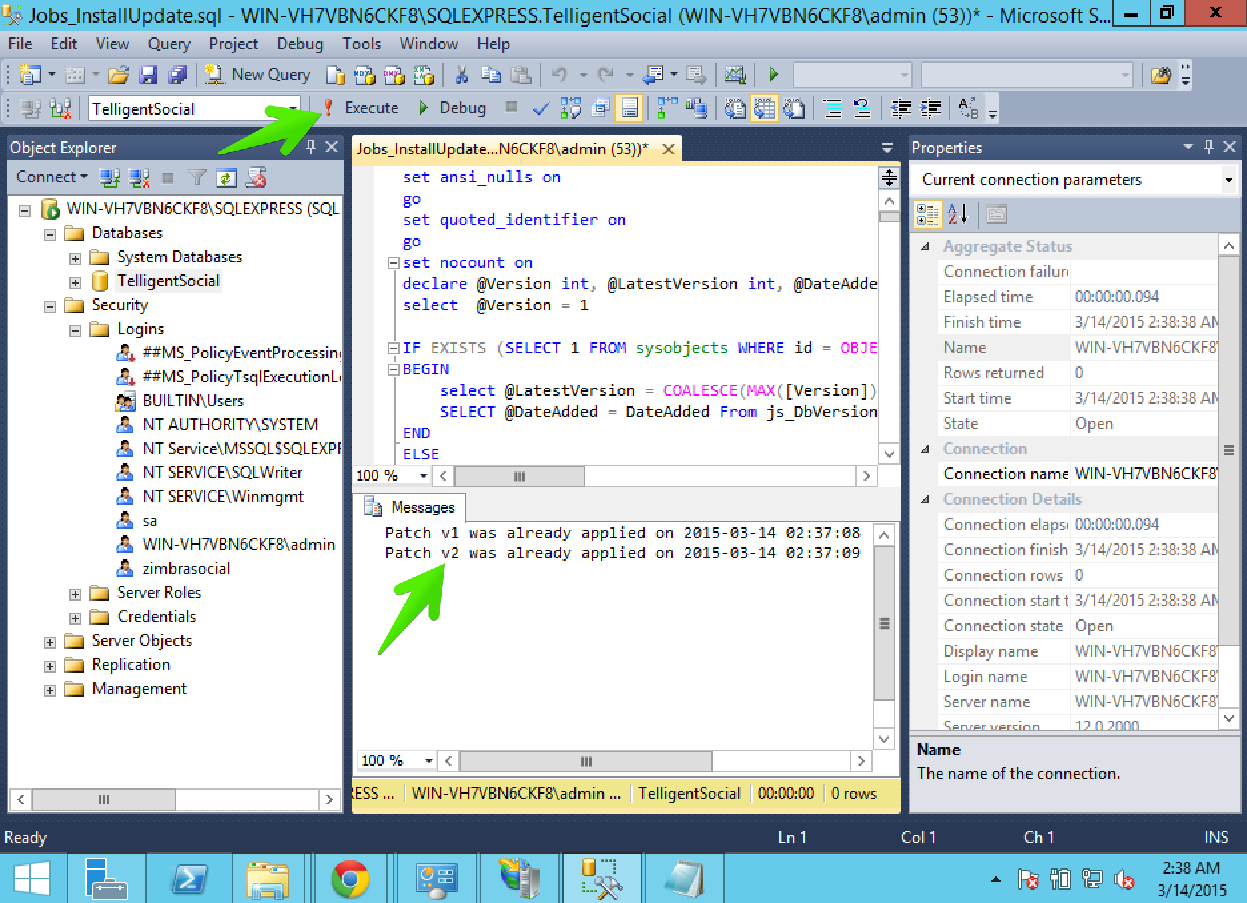
Task: Display the estimated execution plan
Action: click(570, 108)
